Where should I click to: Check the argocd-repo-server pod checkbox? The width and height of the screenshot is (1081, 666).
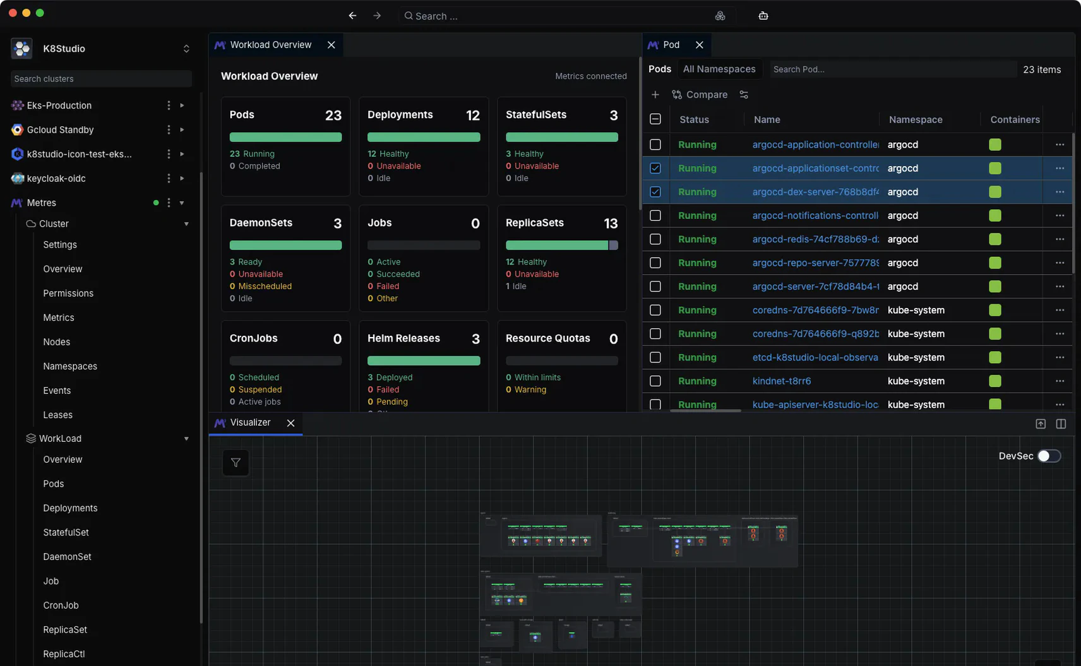point(655,263)
